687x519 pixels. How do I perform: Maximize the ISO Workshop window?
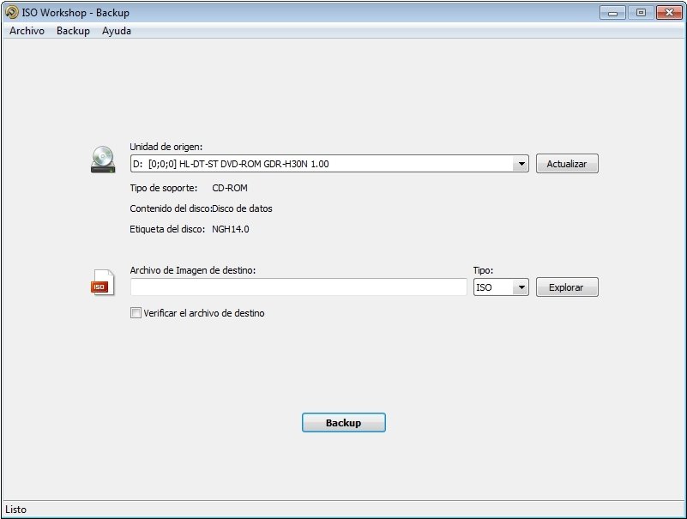point(641,13)
